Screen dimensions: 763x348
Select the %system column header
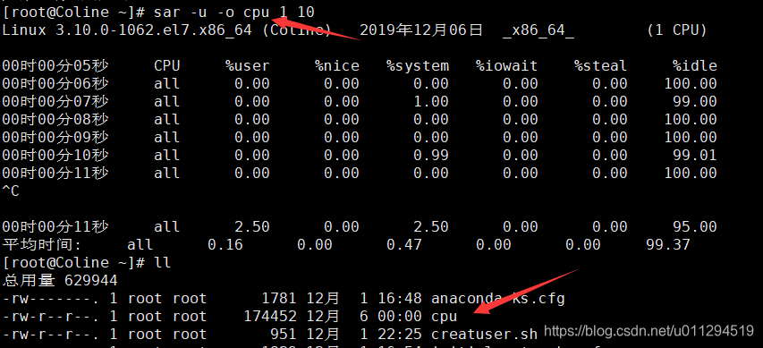point(418,65)
